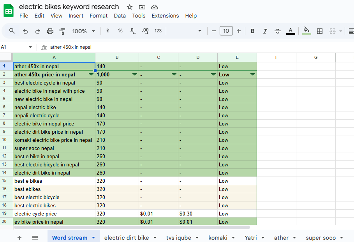The width and height of the screenshot is (354, 242).
Task: Star this spreadsheet document
Action: tap(130, 7)
